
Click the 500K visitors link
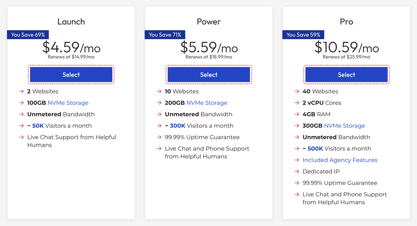[315, 149]
